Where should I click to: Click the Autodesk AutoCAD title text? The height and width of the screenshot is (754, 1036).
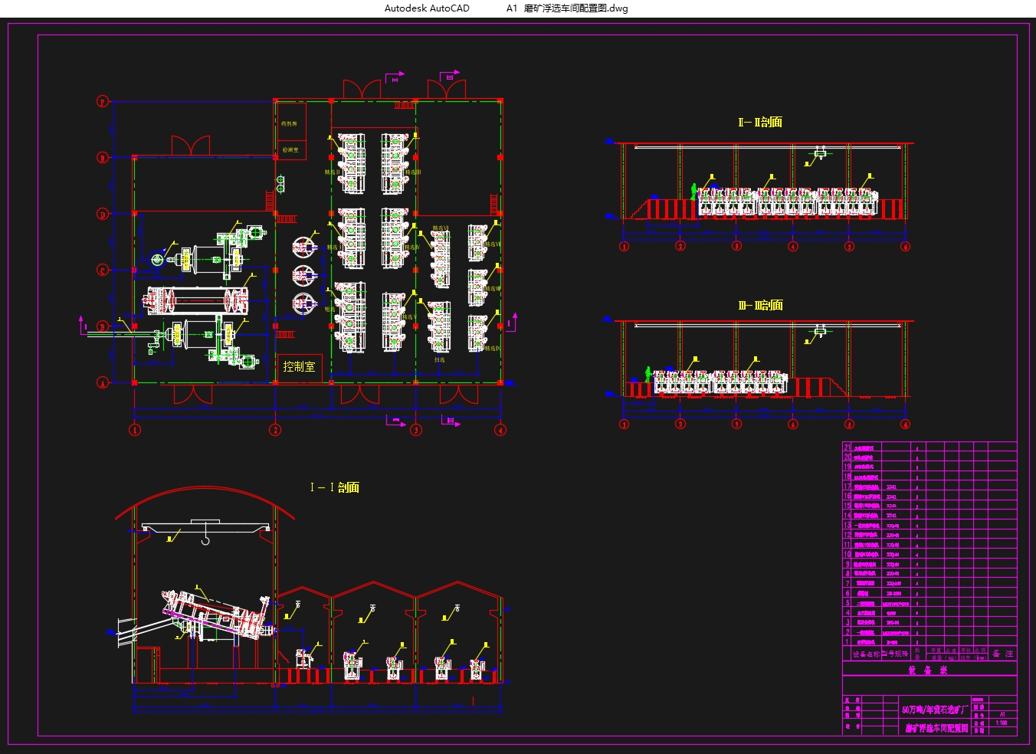(427, 8)
